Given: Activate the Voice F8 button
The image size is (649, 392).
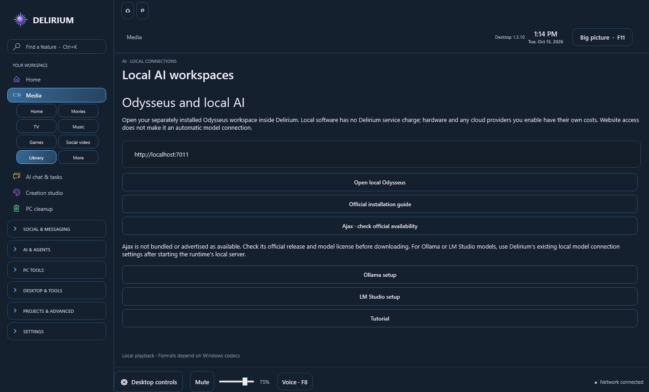Looking at the screenshot, I should pos(295,382).
